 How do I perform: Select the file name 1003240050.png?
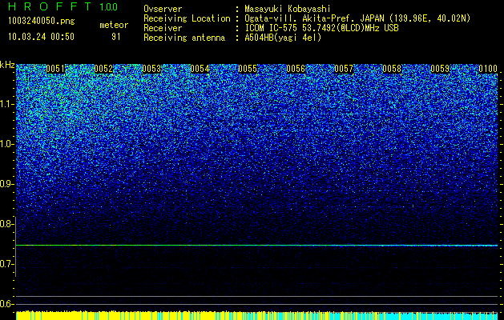click(42, 21)
